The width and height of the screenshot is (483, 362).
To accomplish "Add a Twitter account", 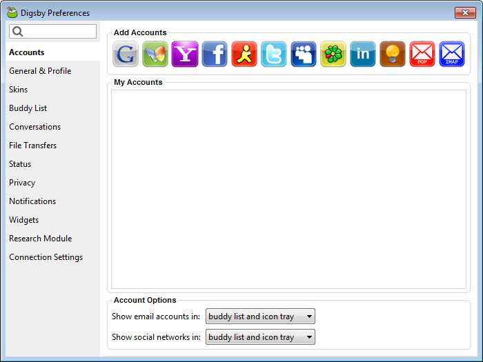I will 273,54.
